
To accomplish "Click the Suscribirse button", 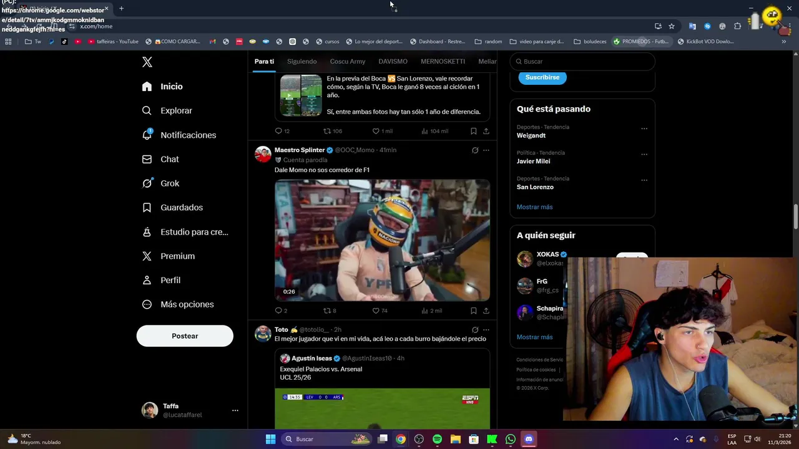I will pos(542,77).
